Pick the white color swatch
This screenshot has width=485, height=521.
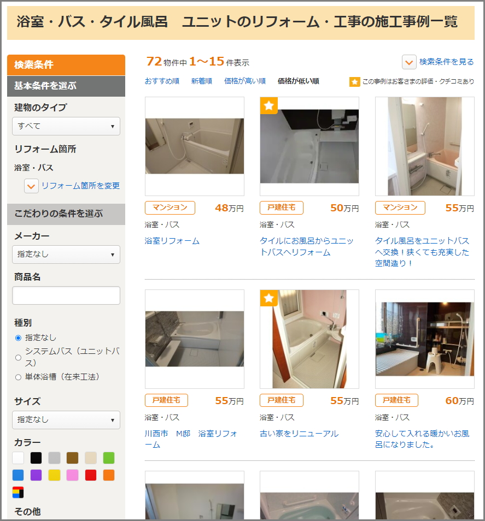pos(18,458)
